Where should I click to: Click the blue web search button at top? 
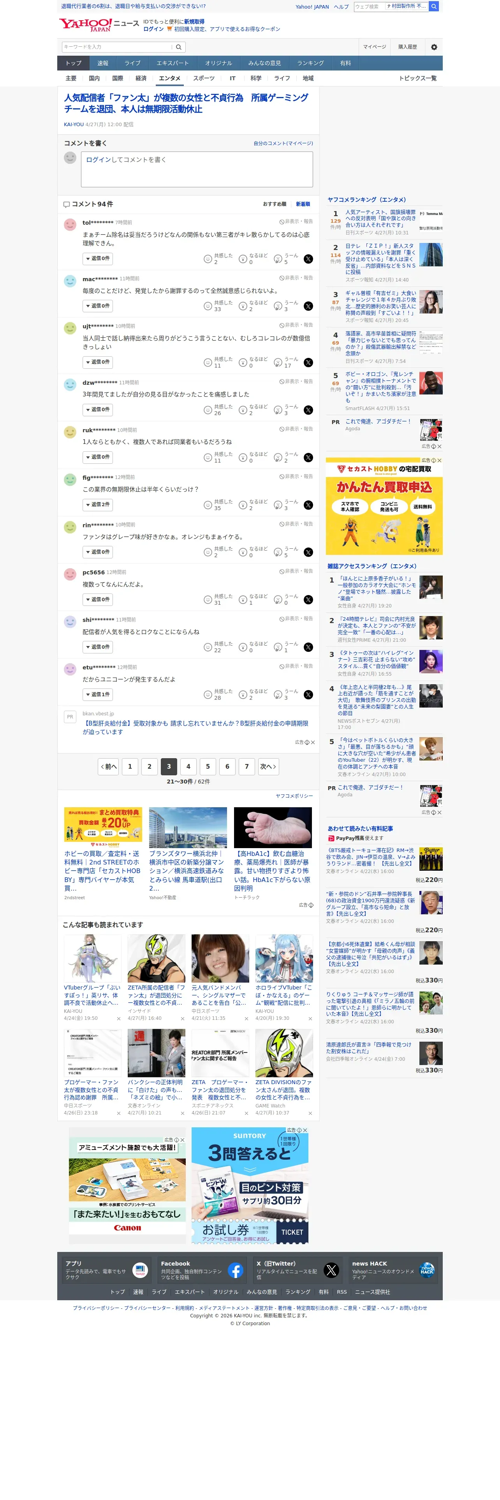click(434, 6)
